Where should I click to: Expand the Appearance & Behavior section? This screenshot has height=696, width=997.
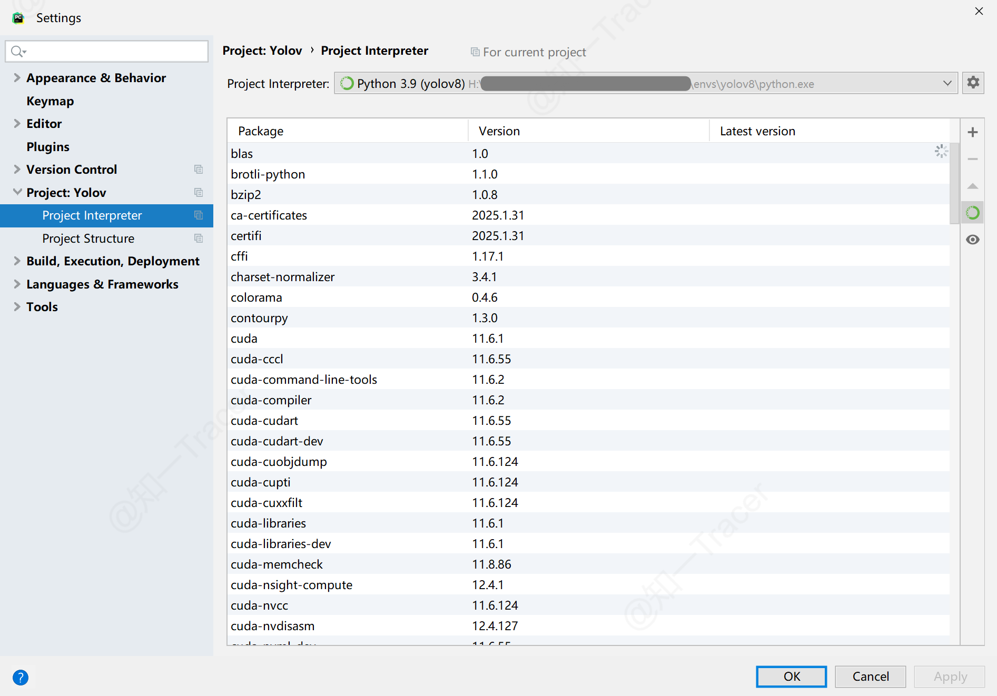point(17,78)
